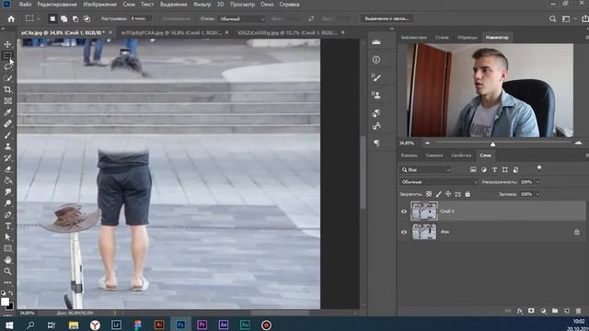Open the Histogram panel icon
Image resolution: width=589 pixels, height=331 pixels.
point(376,42)
